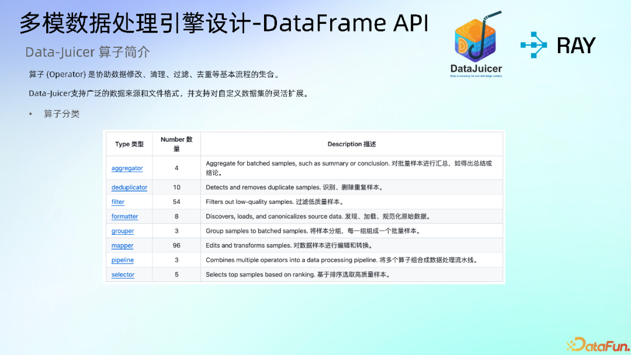Open the formatter operator link

click(x=124, y=216)
